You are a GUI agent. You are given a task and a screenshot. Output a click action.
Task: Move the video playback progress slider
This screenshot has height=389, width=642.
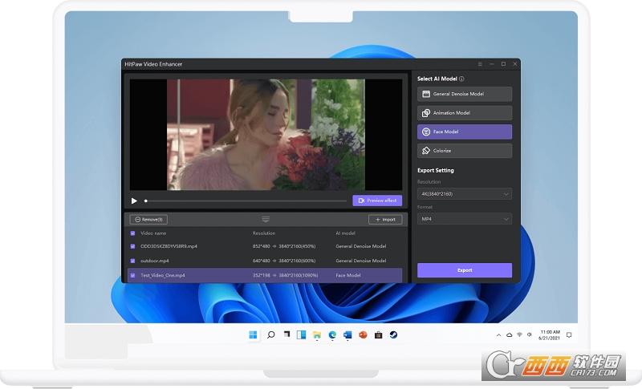146,201
